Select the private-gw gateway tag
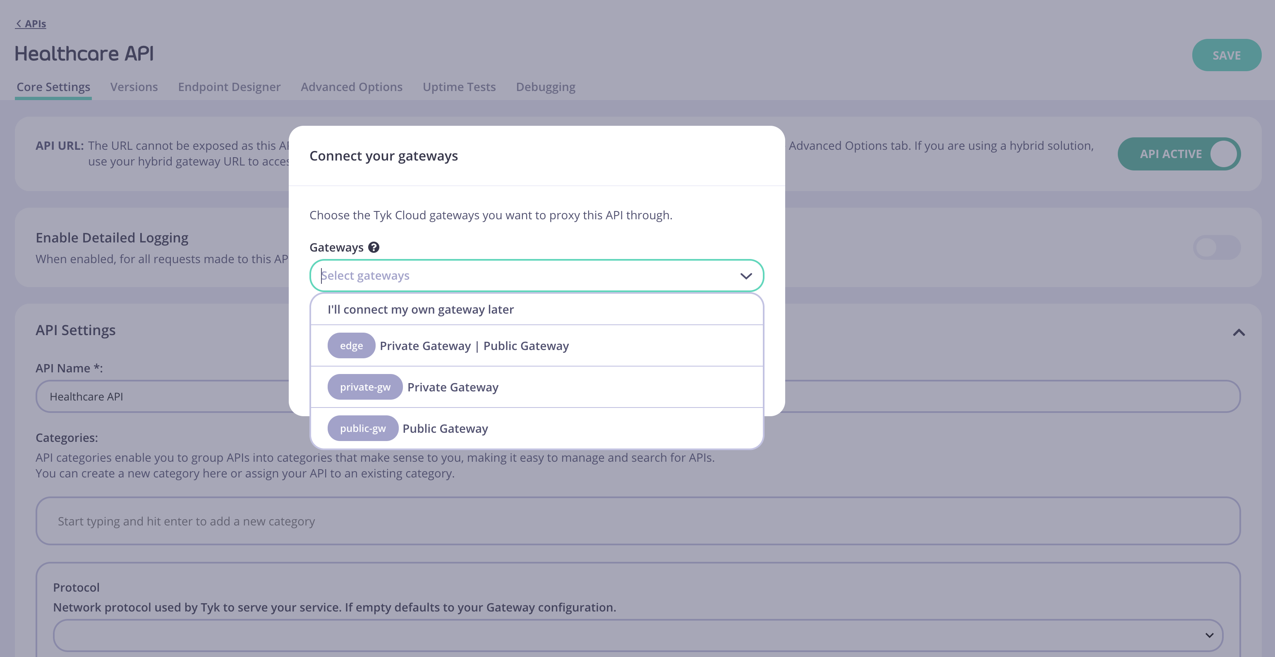This screenshot has width=1275, height=657. point(365,387)
